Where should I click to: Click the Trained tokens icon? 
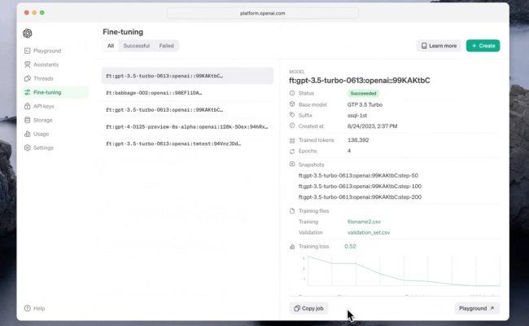tap(292, 140)
